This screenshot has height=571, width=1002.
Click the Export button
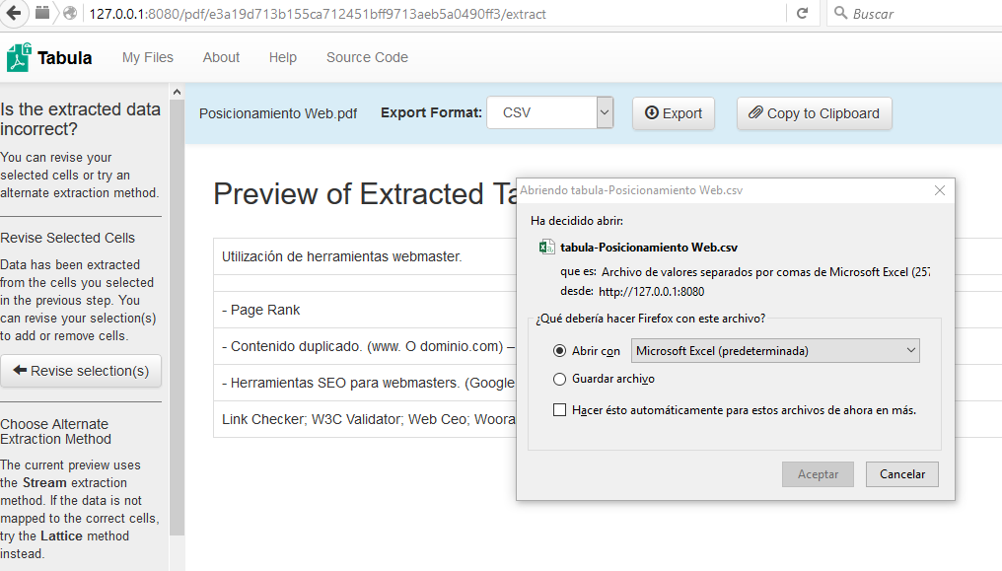pos(674,113)
